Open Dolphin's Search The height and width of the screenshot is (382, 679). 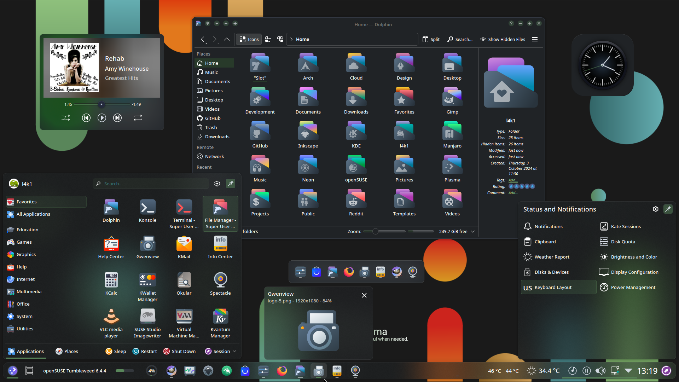[460, 39]
